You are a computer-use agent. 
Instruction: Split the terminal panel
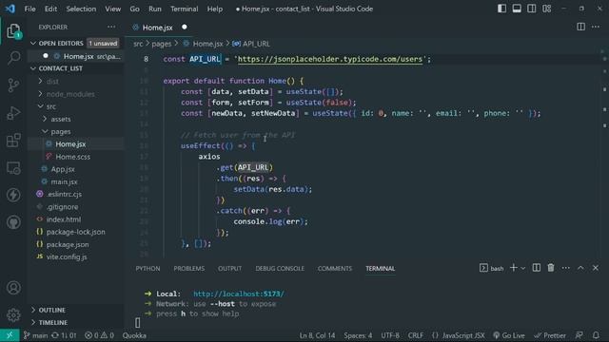coord(536,268)
